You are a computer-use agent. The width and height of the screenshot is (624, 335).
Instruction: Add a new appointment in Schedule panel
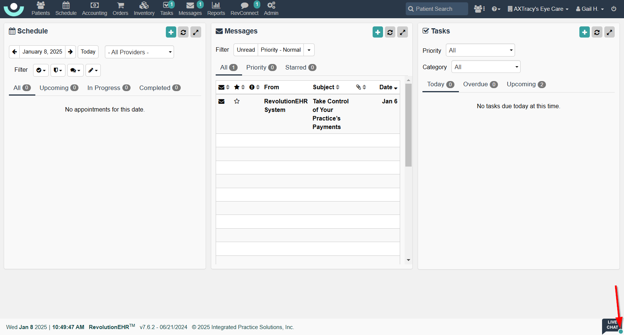171,32
